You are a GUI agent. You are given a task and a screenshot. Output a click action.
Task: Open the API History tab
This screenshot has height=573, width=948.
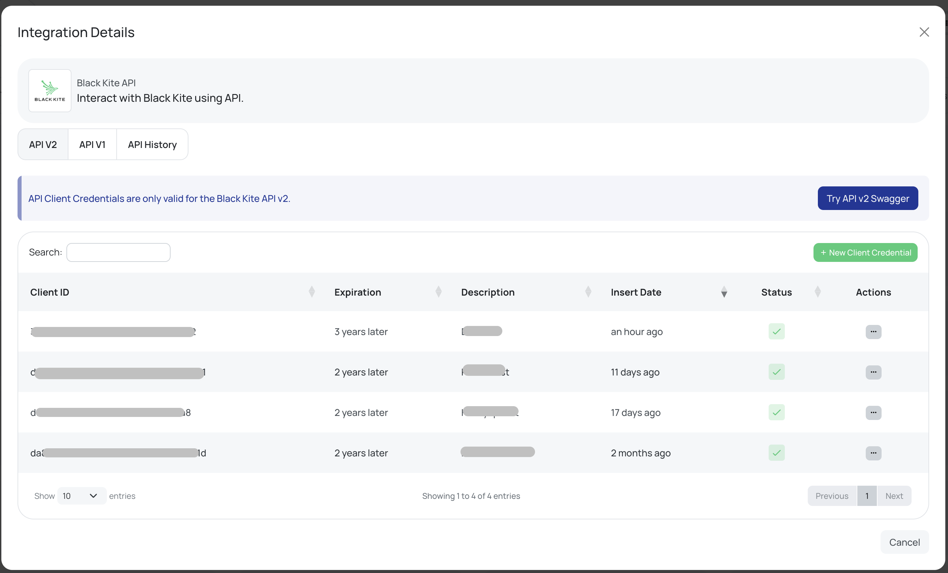pyautogui.click(x=152, y=145)
